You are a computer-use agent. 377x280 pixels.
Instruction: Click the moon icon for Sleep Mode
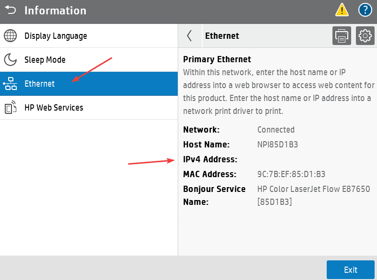point(11,60)
